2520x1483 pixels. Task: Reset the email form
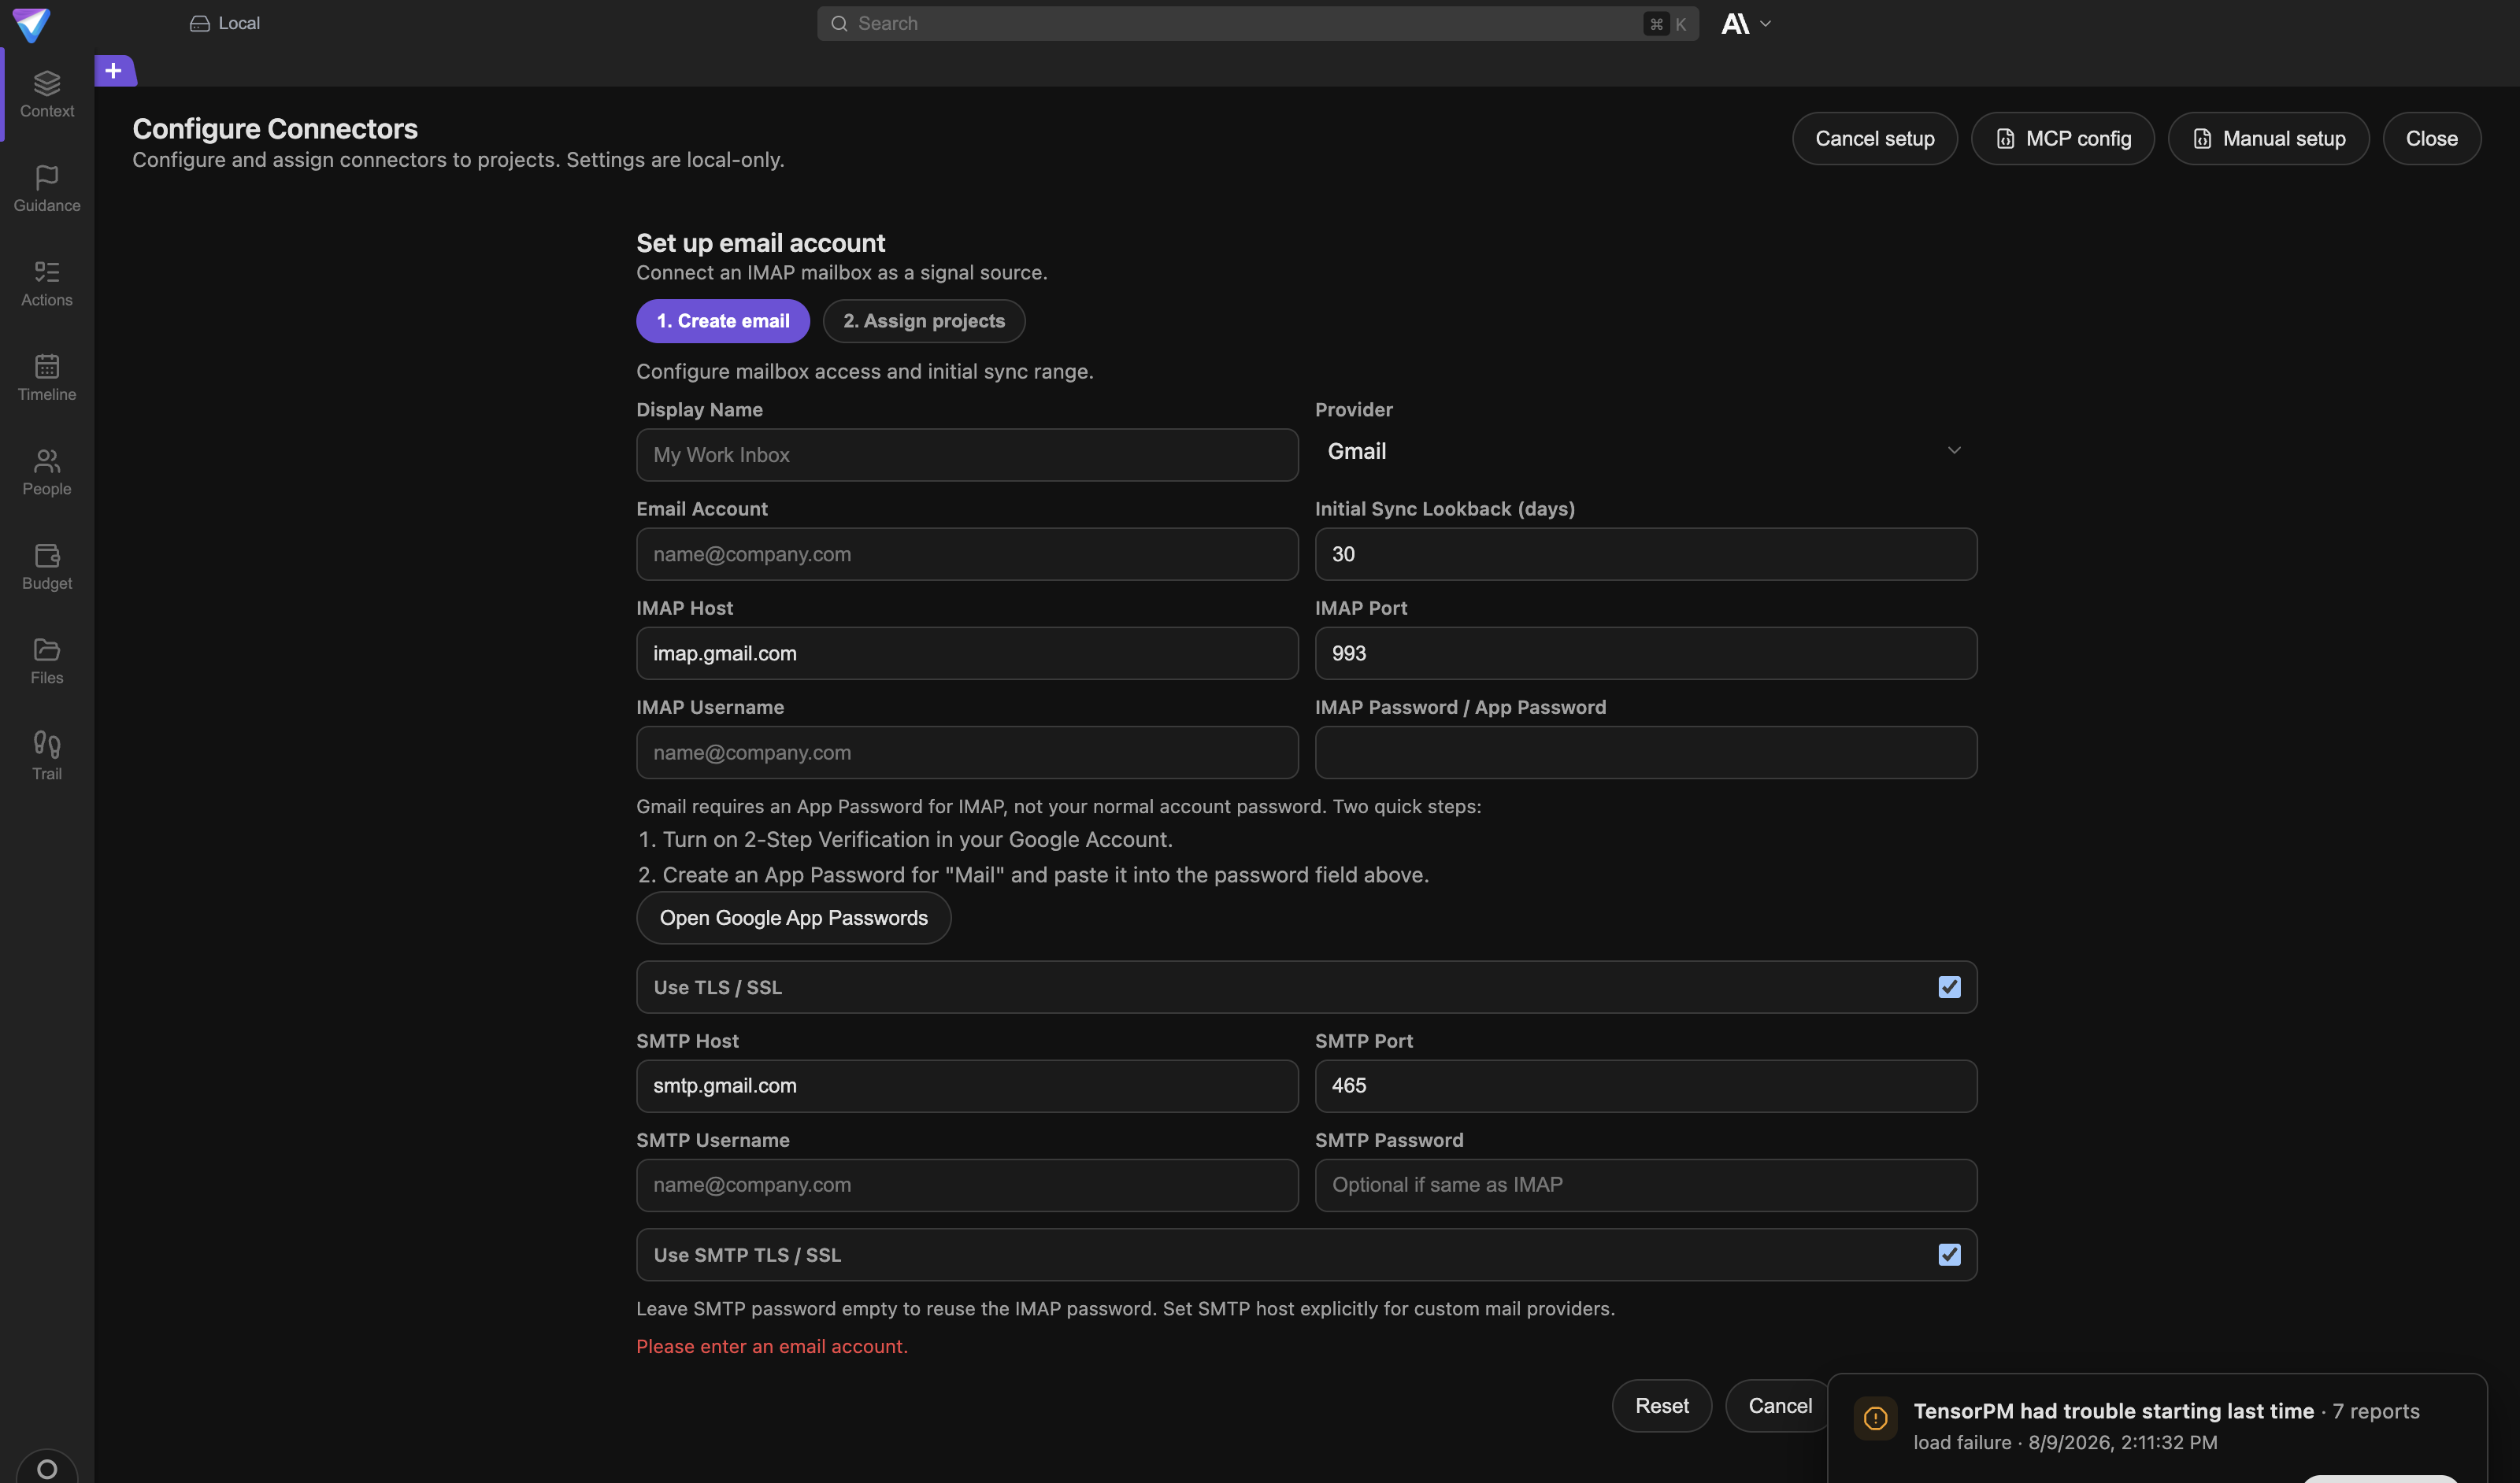pos(1661,1405)
